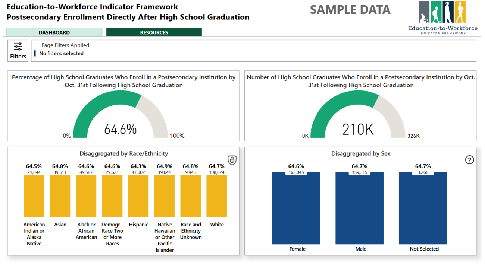
Task: Select the White bar
Action: pos(217,195)
